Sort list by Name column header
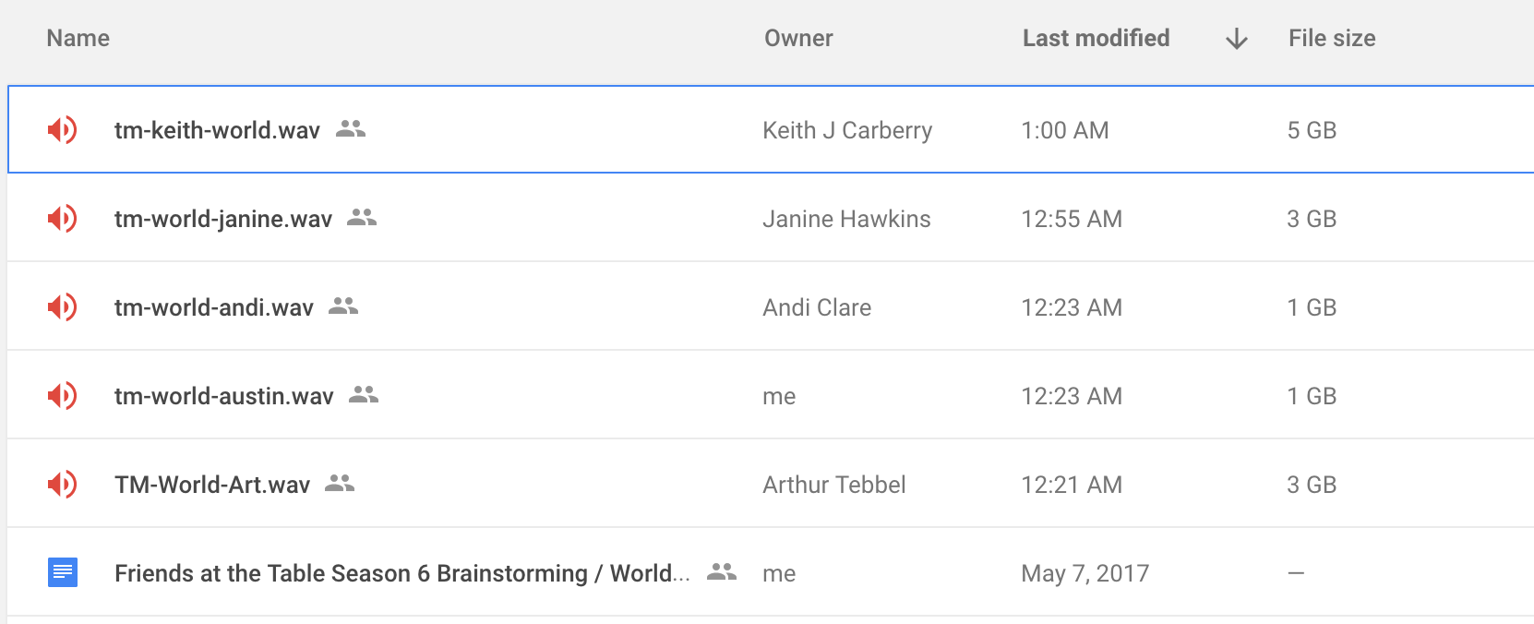The width and height of the screenshot is (1534, 624). click(x=78, y=39)
